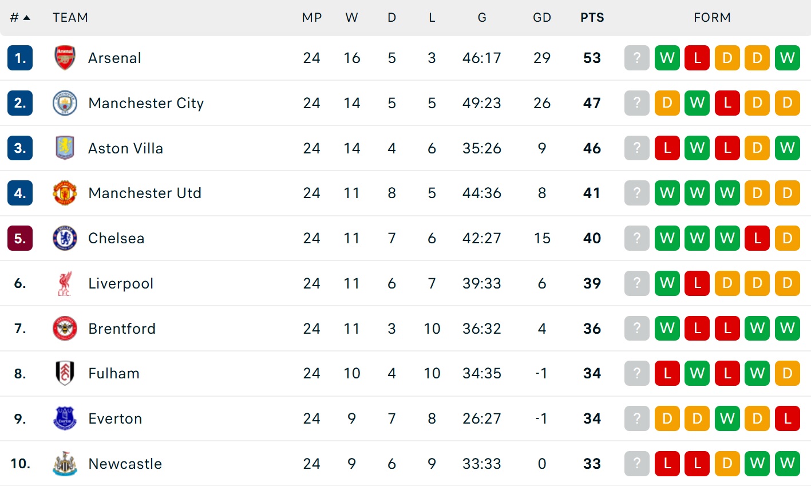Sort standings by MP column header
This screenshot has height=486, width=811.
312,18
